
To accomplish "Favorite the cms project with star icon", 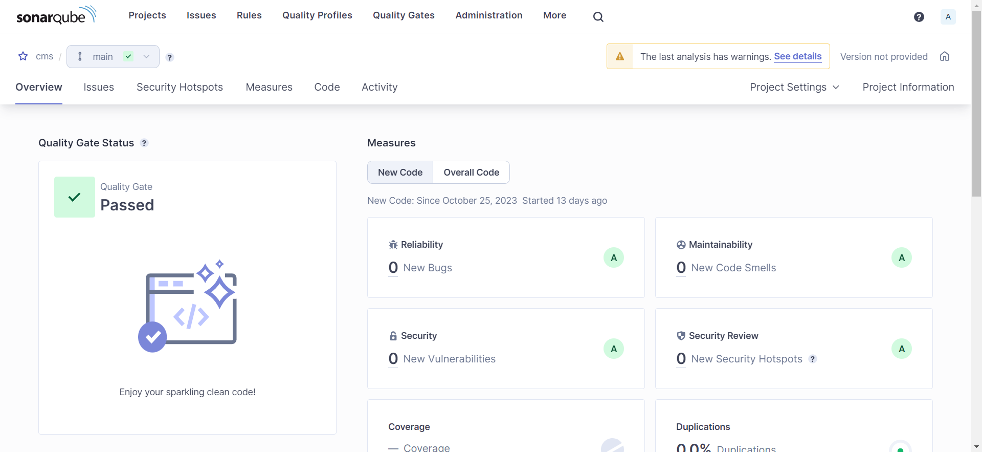I will pos(23,56).
